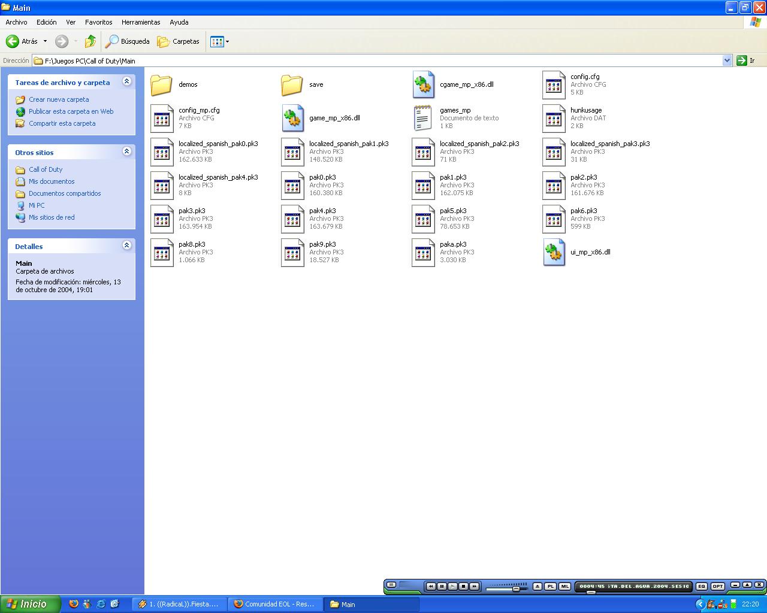
Task: Select the localized_spanish_pak4.pk3 file icon
Action: click(x=162, y=186)
